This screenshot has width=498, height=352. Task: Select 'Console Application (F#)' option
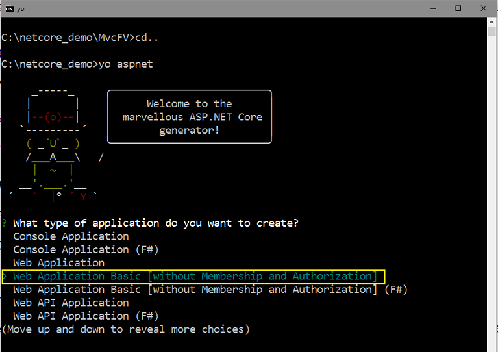[86, 250]
